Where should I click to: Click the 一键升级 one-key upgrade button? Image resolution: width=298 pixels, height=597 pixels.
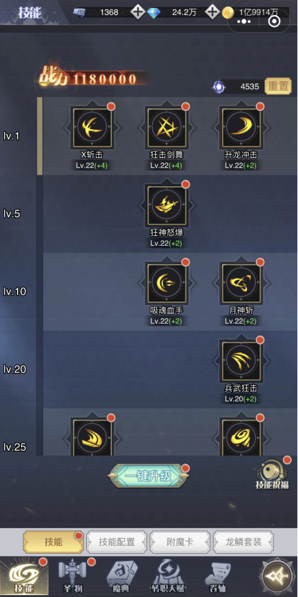point(149,476)
